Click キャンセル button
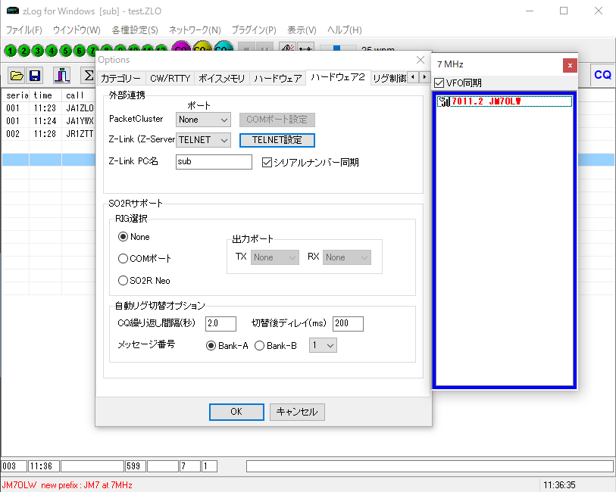 click(297, 412)
